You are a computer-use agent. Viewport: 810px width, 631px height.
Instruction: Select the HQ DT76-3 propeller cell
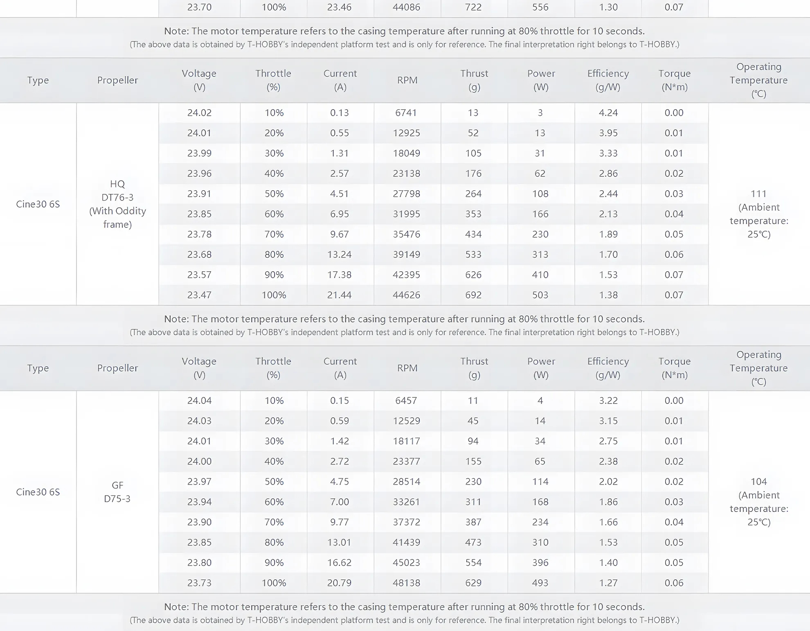[117, 204]
